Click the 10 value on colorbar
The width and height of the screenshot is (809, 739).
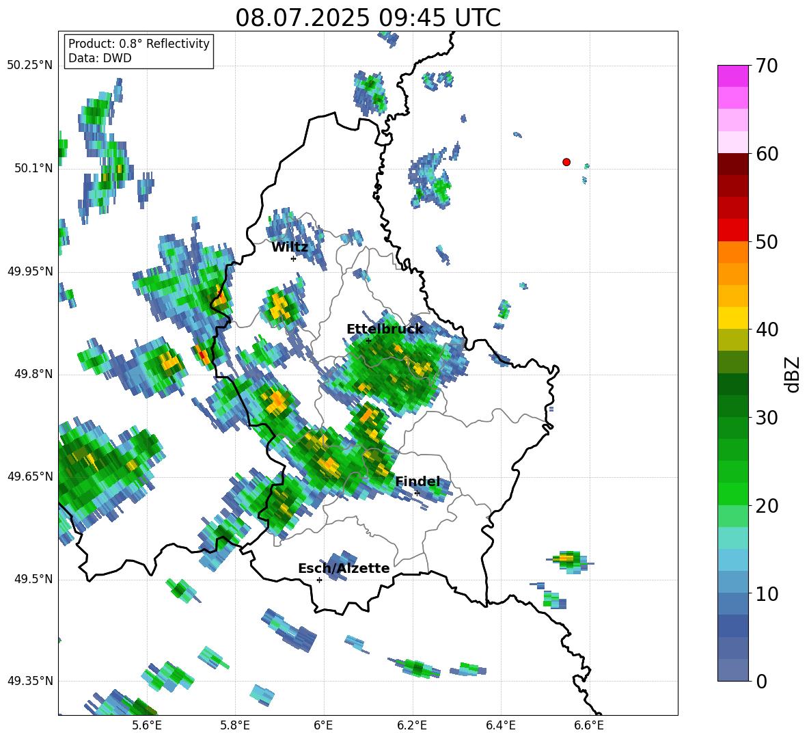[x=766, y=593]
